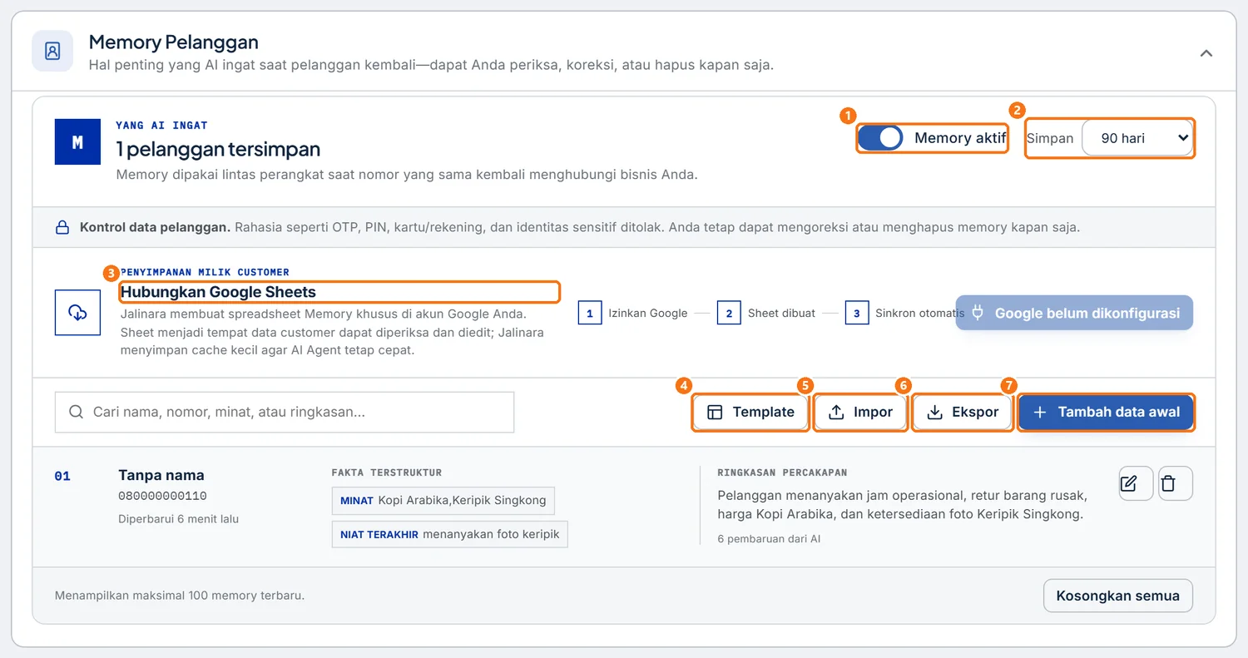Collapse the Memory Pelanggan section chevron
Screen dimensions: 1248x658
point(1206,52)
